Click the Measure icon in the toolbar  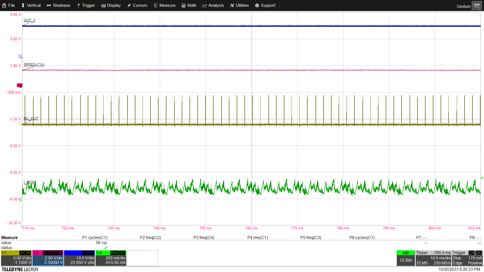click(x=156, y=5)
